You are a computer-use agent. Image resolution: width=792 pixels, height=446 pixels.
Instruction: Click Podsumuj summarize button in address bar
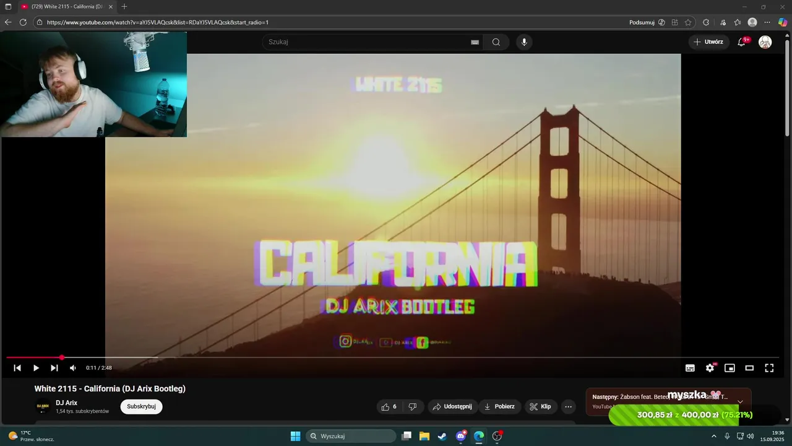(x=647, y=22)
